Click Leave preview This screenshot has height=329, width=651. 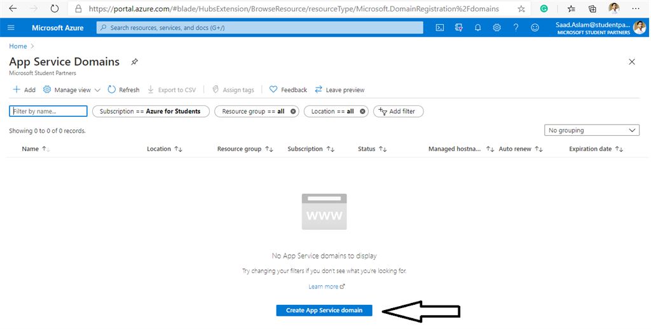[339, 90]
